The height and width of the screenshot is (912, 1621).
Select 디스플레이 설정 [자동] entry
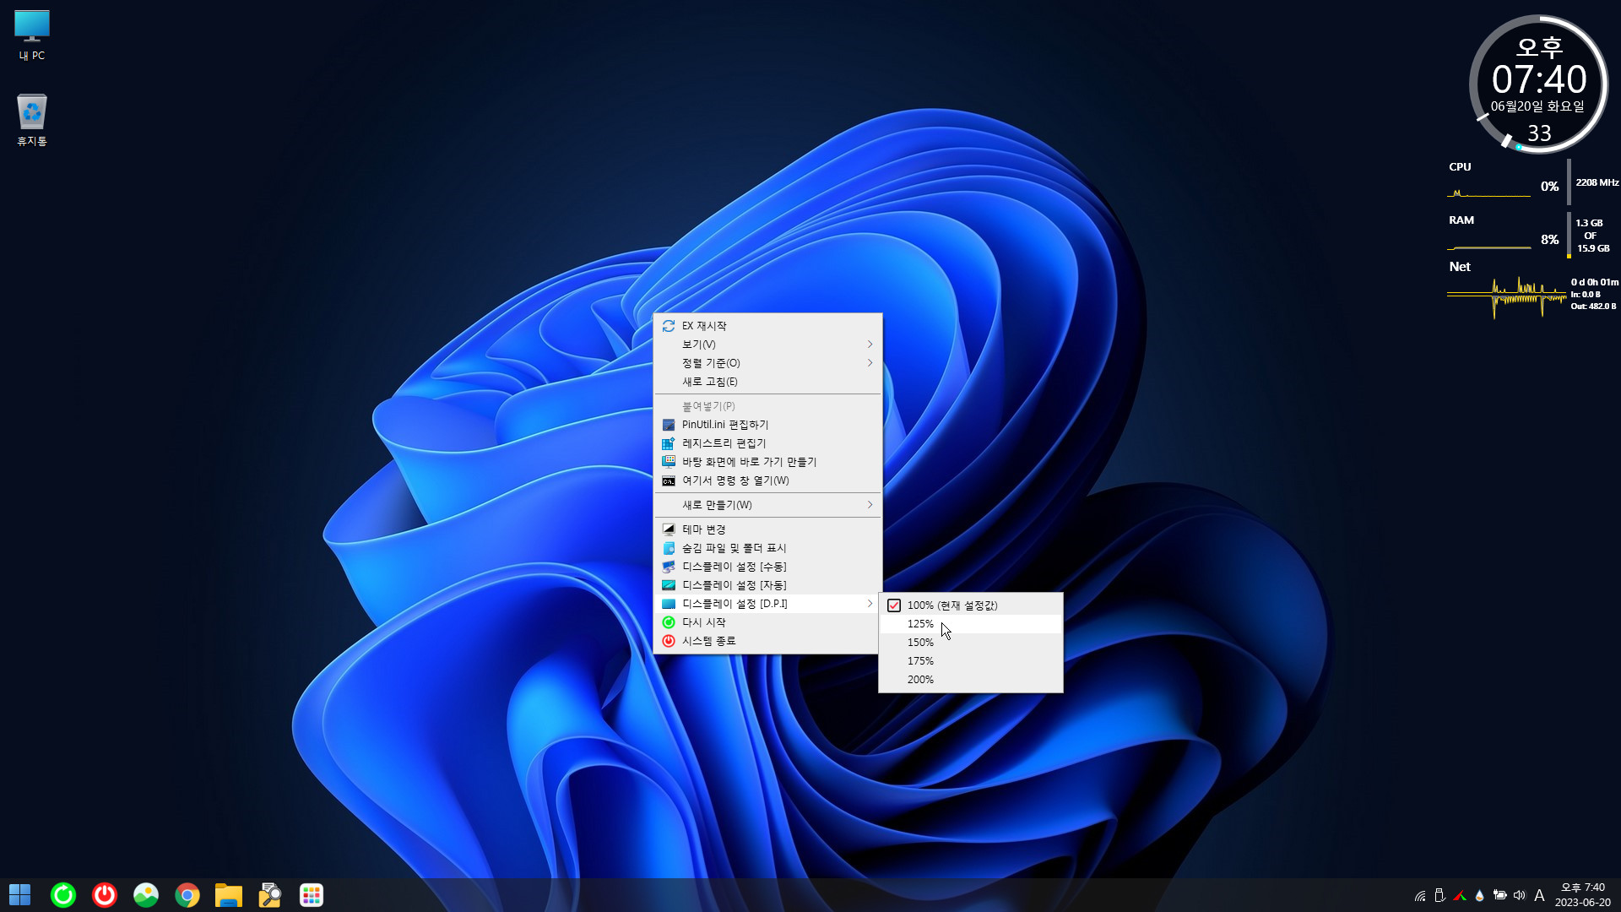click(x=767, y=585)
